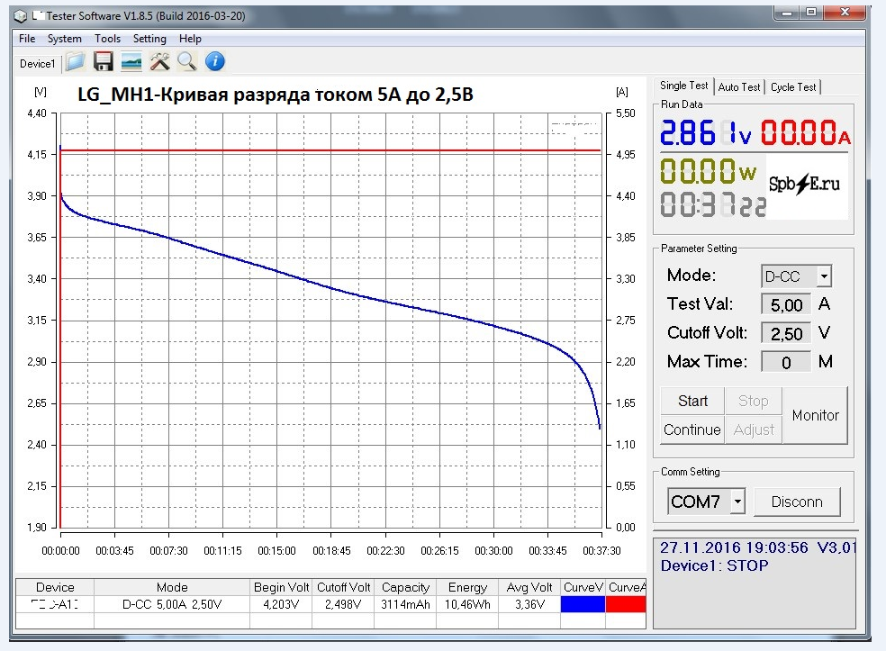
Task: Click the floppy disk save icon
Action: point(103,62)
